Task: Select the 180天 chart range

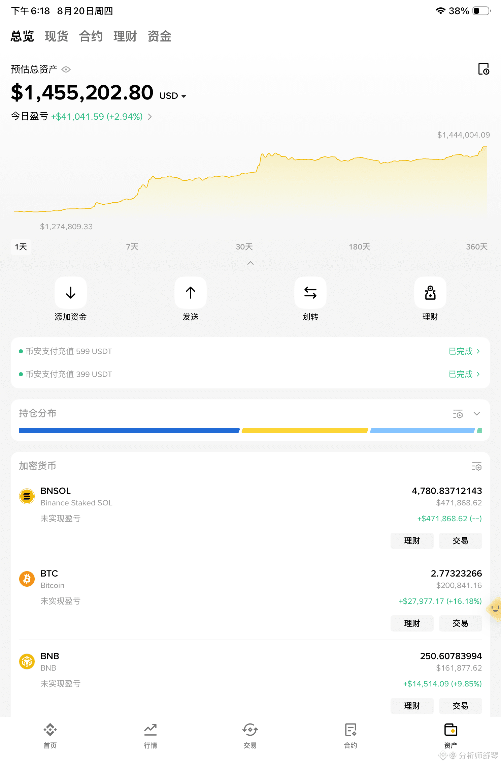Action: pos(360,247)
